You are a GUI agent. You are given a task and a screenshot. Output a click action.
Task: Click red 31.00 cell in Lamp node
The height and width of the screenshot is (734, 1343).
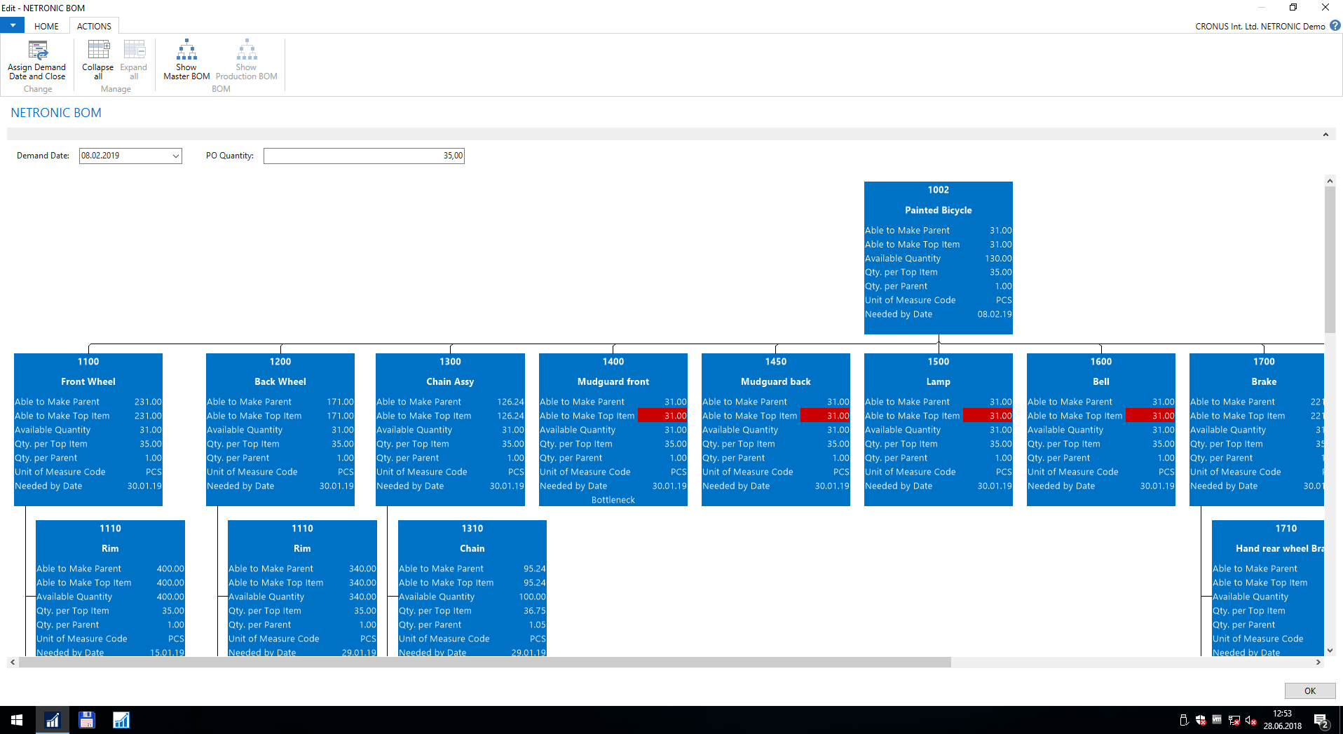[988, 416]
